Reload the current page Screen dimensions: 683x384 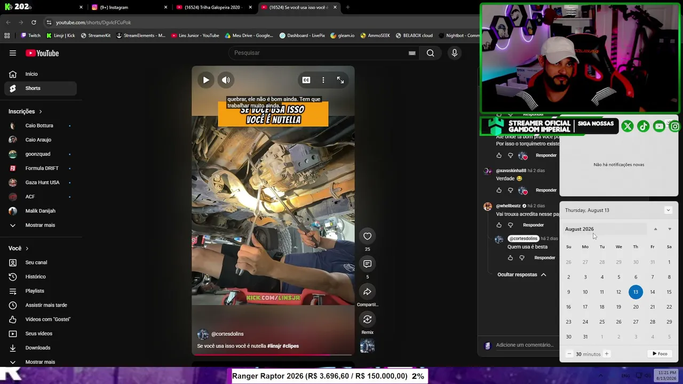click(x=34, y=22)
